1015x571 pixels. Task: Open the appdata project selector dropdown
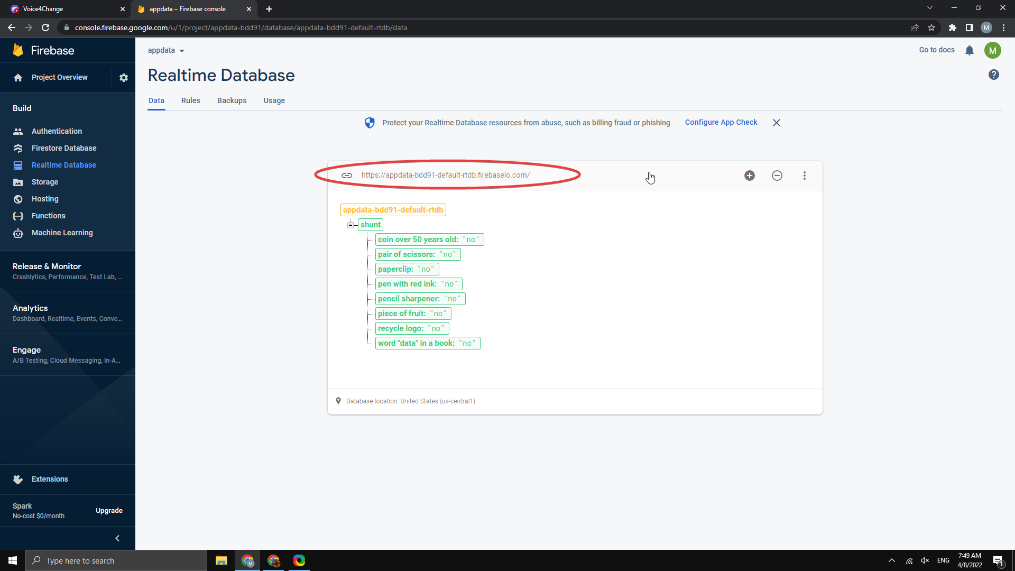point(166,51)
